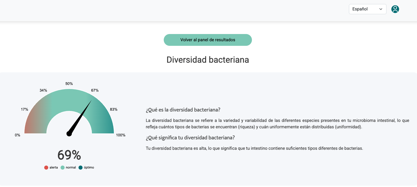Select the 17% gauge label
The height and width of the screenshot is (187, 417).
pyautogui.click(x=24, y=109)
